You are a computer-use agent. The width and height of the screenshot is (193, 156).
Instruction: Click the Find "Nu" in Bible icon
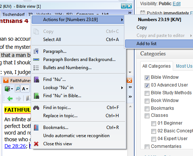coord(37,96)
